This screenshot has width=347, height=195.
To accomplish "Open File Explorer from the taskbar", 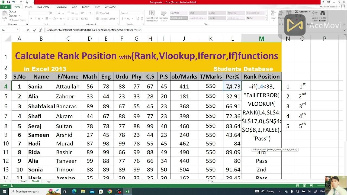I will (x=83, y=191).
